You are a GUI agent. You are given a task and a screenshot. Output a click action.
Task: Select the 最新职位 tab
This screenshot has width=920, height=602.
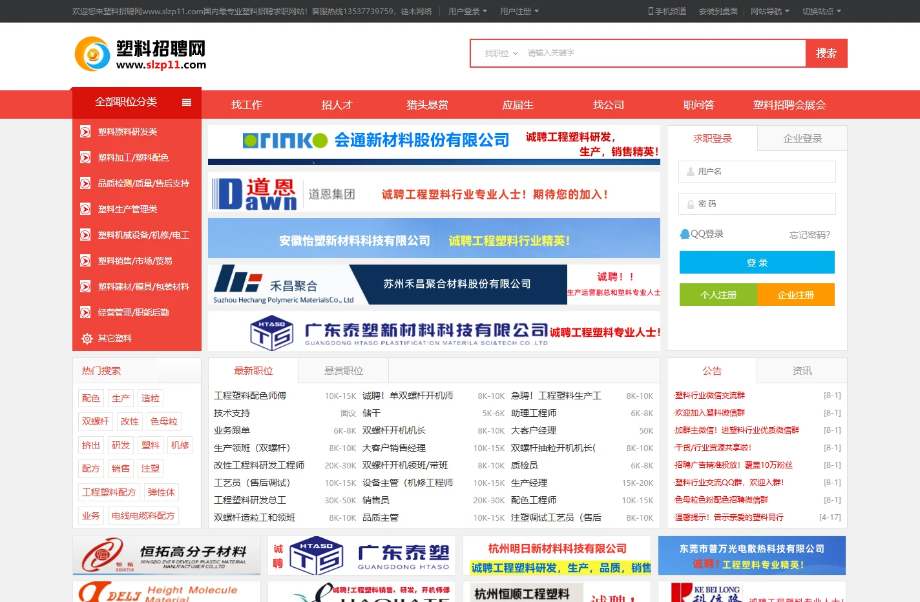click(253, 371)
